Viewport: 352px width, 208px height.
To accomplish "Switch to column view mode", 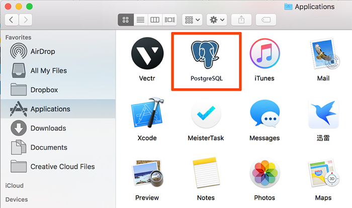I will point(155,20).
